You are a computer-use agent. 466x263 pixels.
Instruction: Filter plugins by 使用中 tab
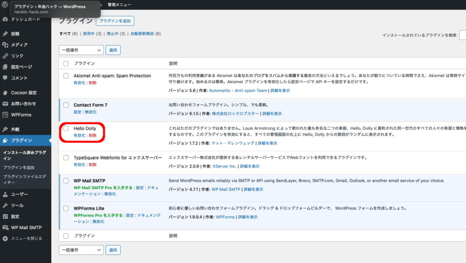click(89, 34)
